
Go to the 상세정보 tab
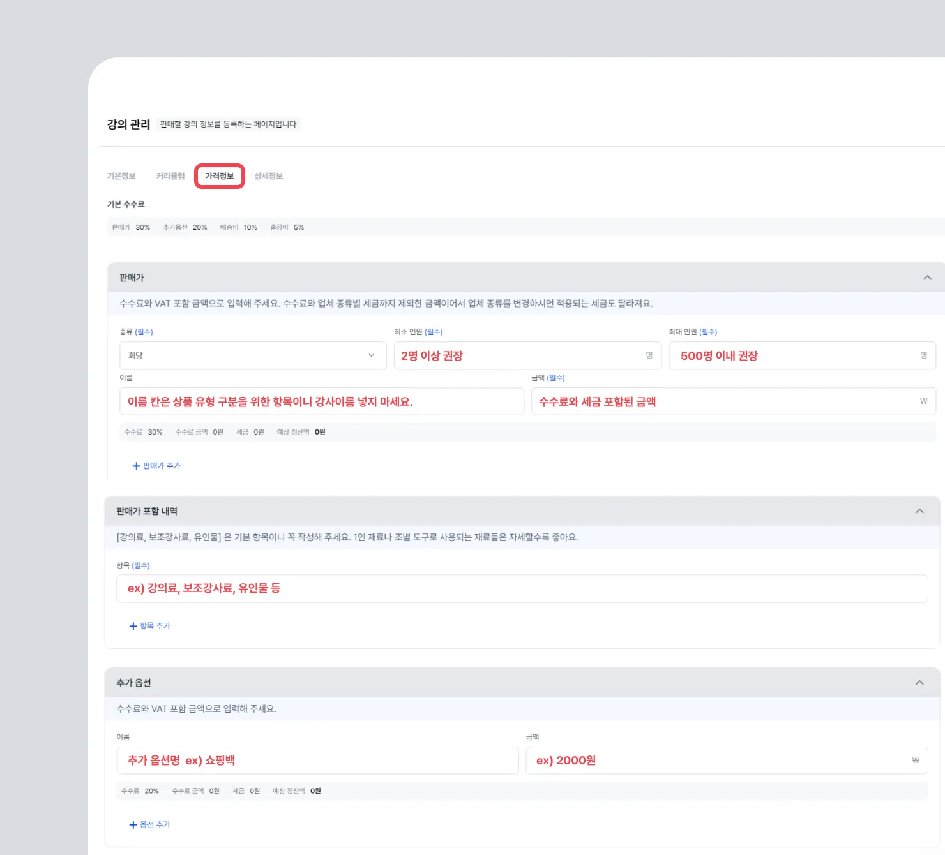tap(269, 176)
